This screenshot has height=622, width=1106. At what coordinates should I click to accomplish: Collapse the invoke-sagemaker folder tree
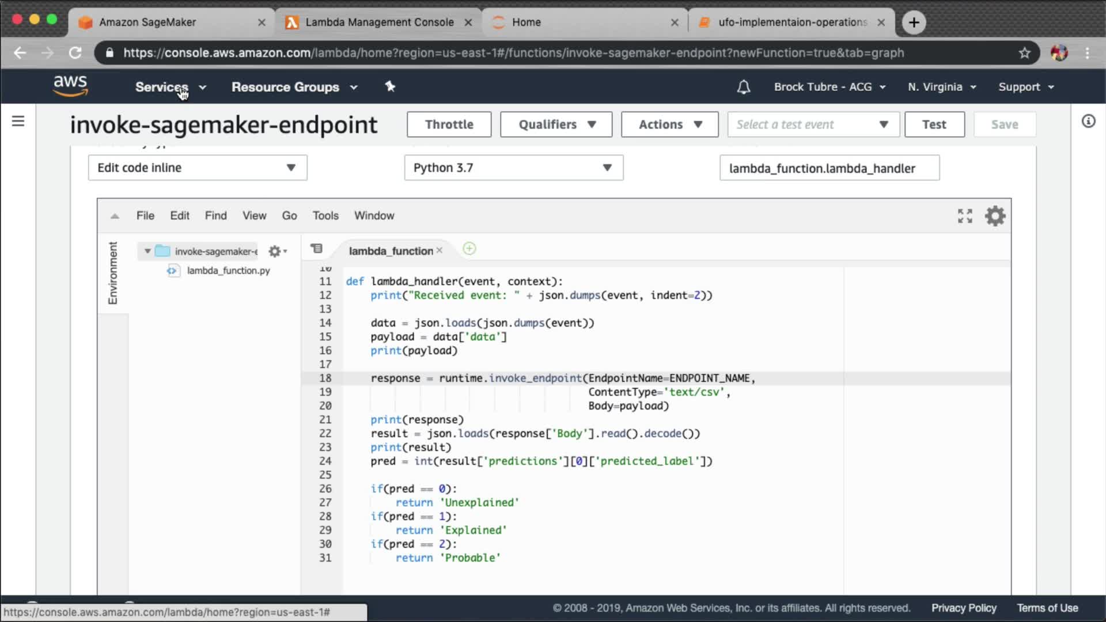pos(147,251)
